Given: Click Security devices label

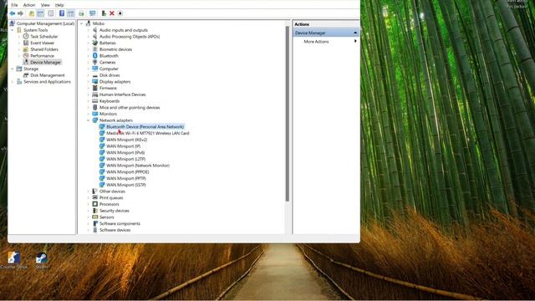Looking at the screenshot, I should pos(115,211).
